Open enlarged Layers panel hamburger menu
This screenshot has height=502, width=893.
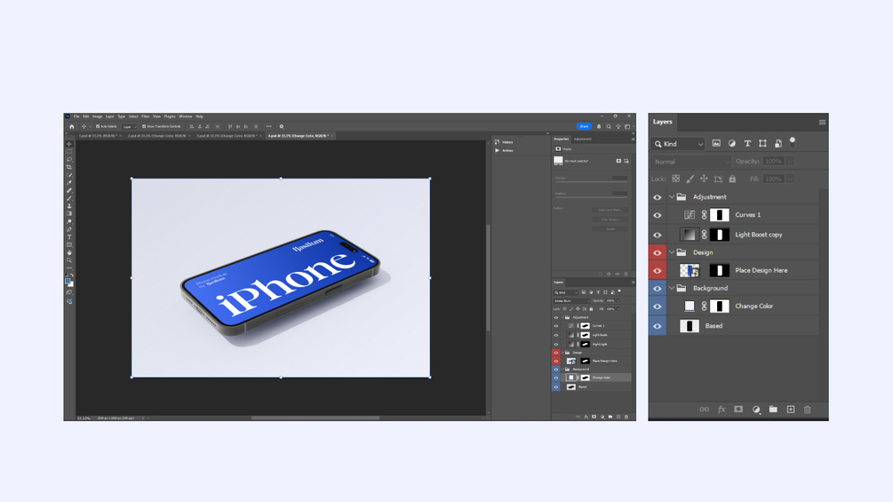point(822,122)
